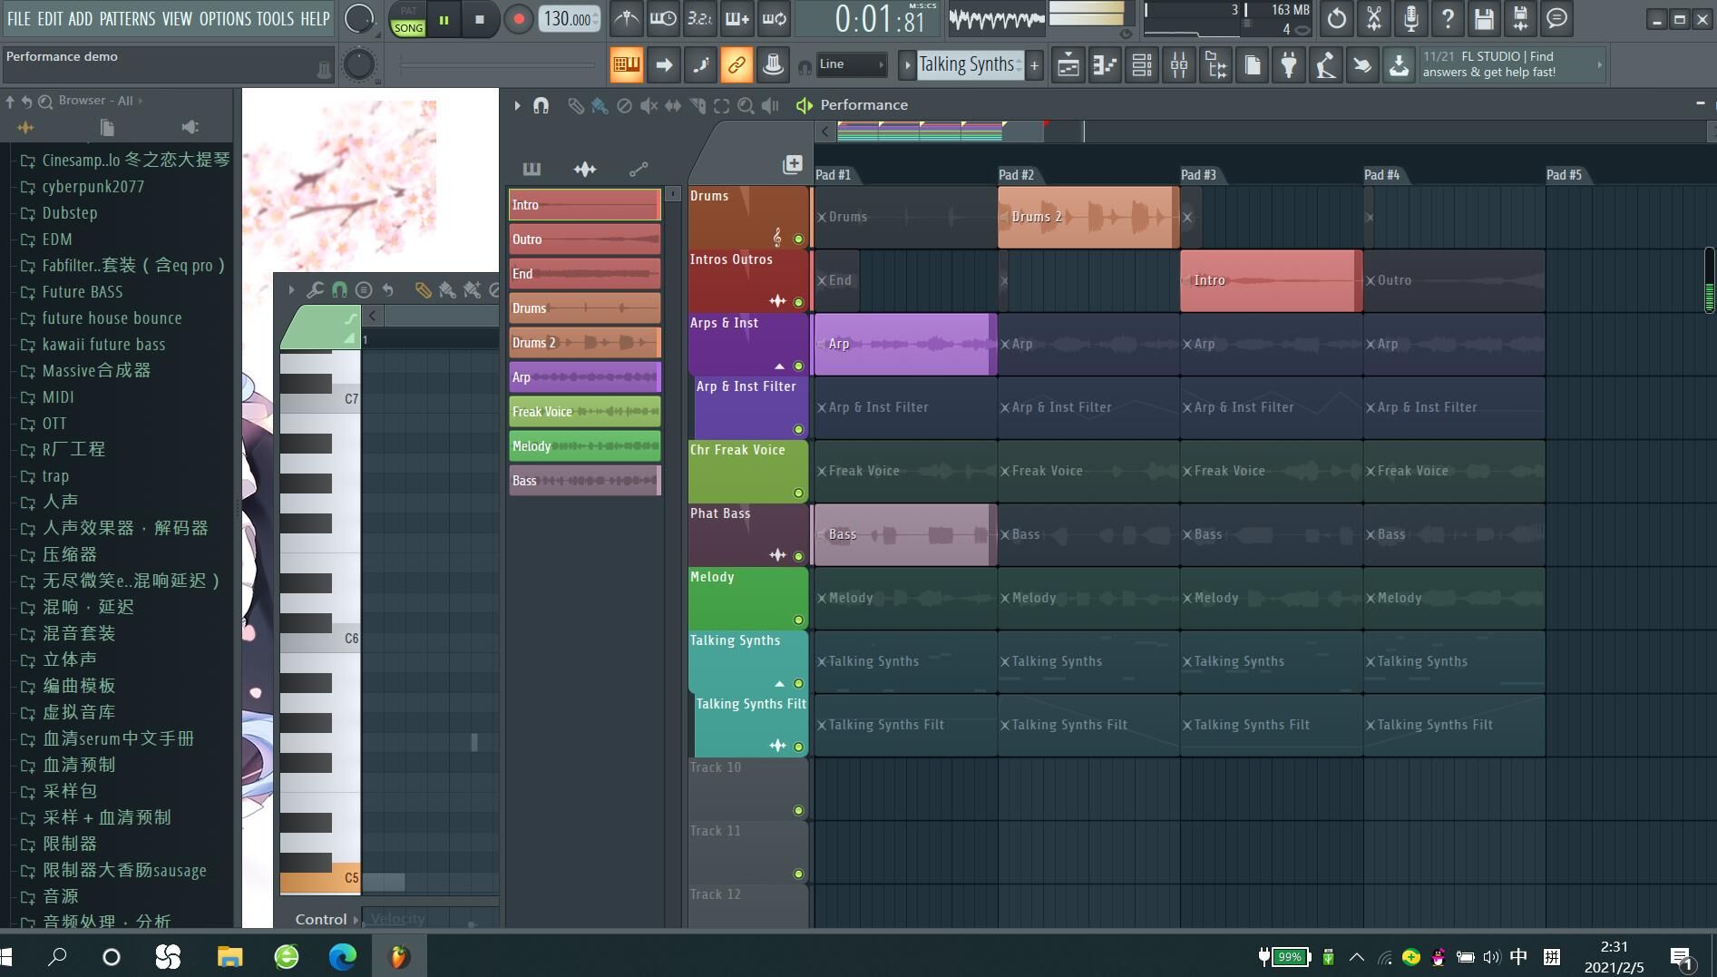
Task: Open the PATTERNS menu
Action: click(127, 18)
